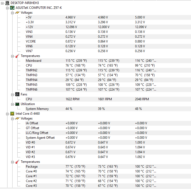191x189 pixels.
Task: Collapse the motherboard Temperatures section
Action: (13, 56)
